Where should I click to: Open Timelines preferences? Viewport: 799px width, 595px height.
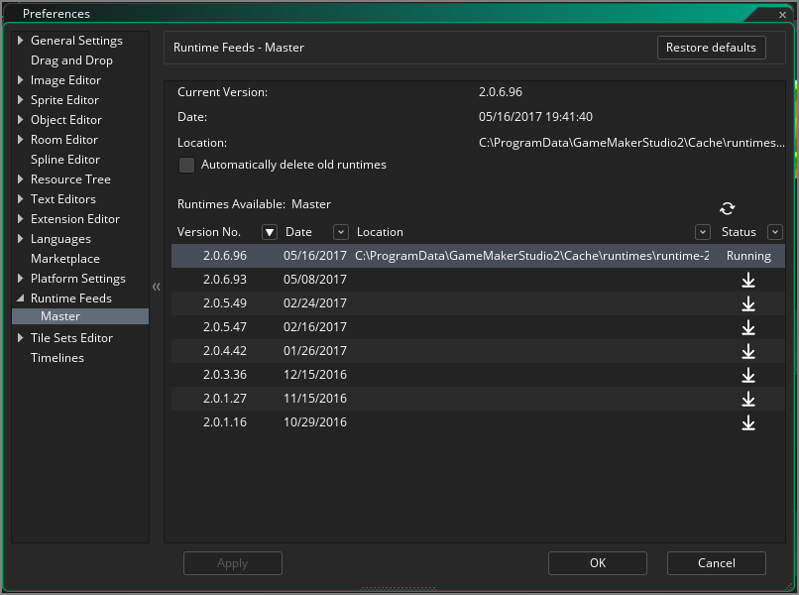pyautogui.click(x=57, y=358)
